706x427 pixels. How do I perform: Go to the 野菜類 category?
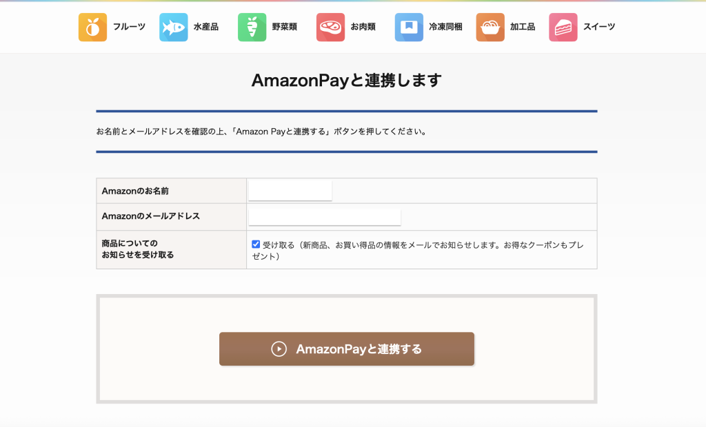284,28
